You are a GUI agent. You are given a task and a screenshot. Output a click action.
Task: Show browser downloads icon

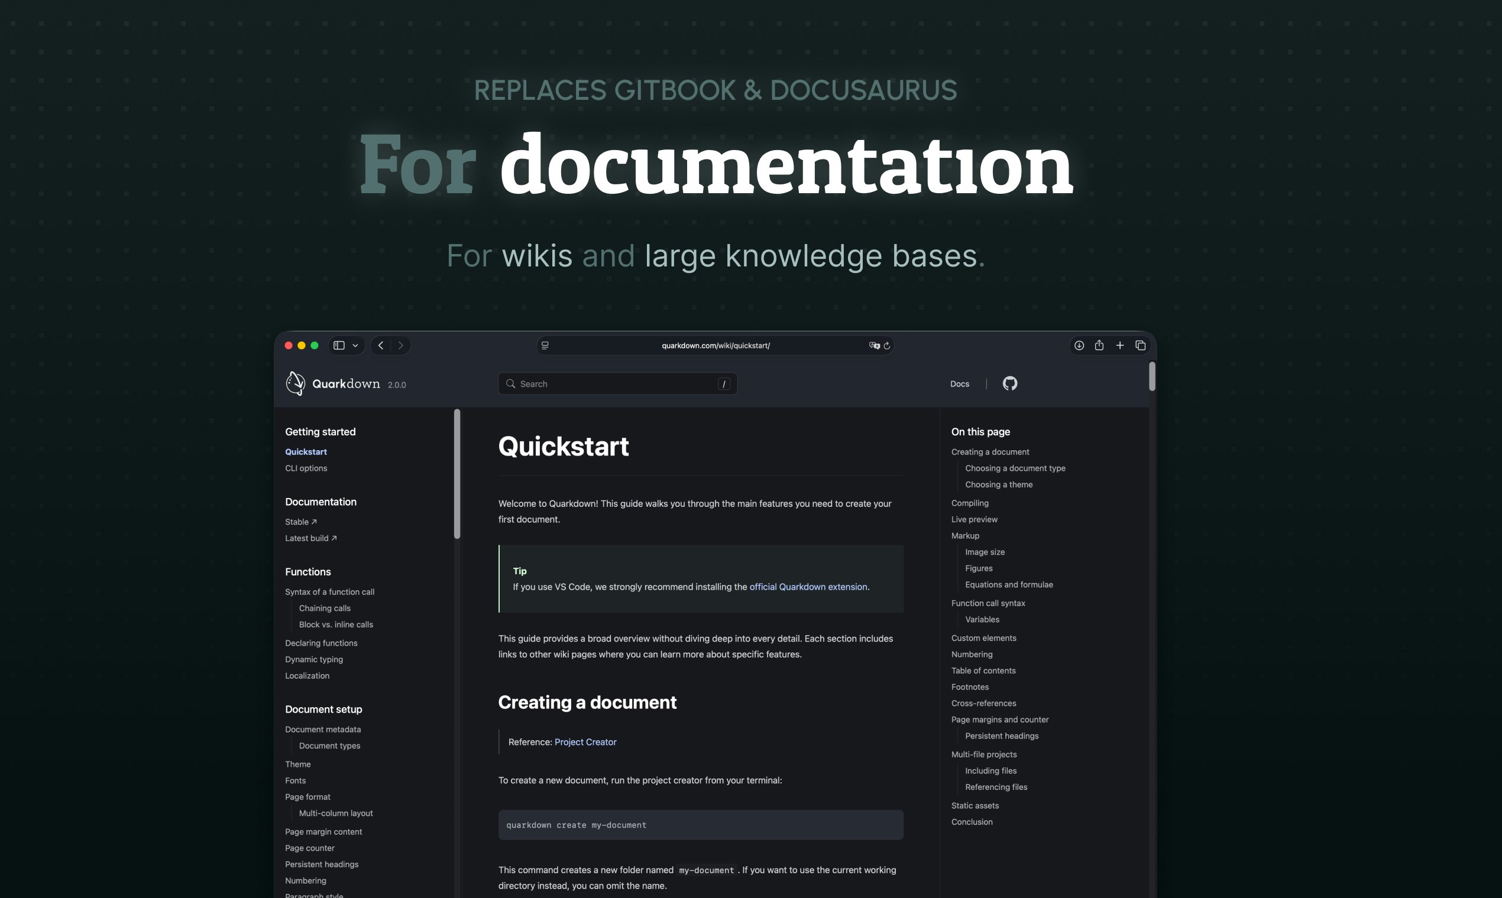coord(1079,346)
